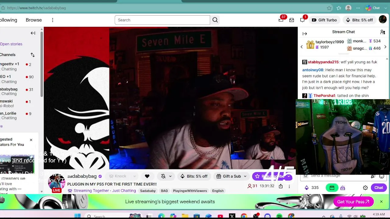Go to the Browse tab
The width and height of the screenshot is (390, 219).
pos(34,20)
